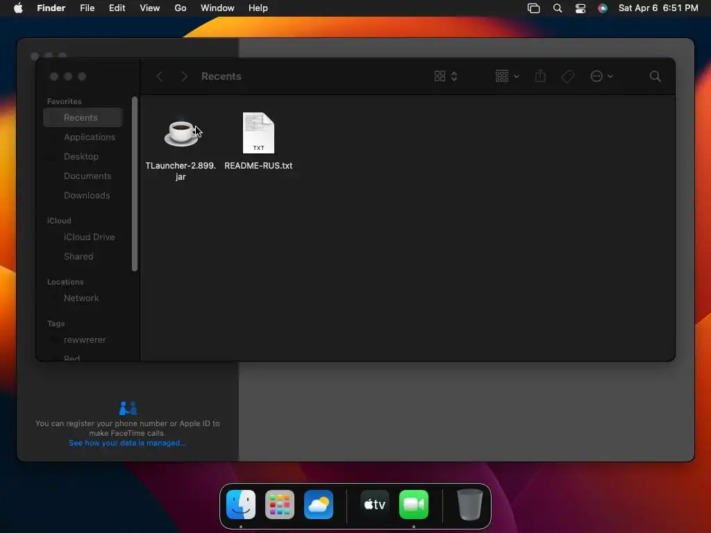Click the date and time clock
The image size is (711, 533).
tap(658, 8)
